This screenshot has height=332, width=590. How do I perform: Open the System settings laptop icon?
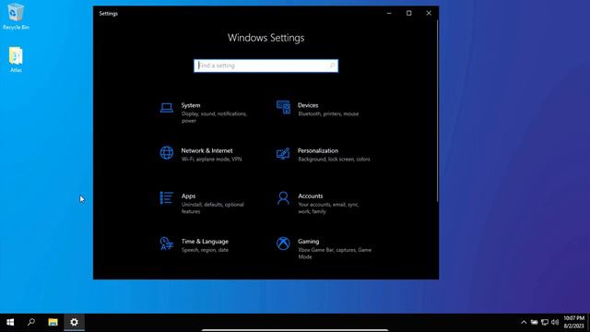click(167, 108)
